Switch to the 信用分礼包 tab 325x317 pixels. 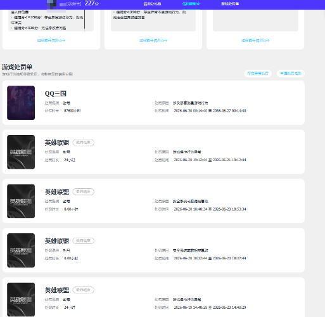pyautogui.click(x=152, y=4)
